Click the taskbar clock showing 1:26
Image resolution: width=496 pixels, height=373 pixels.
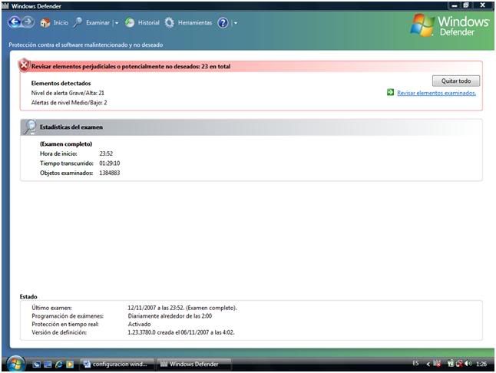481,364
